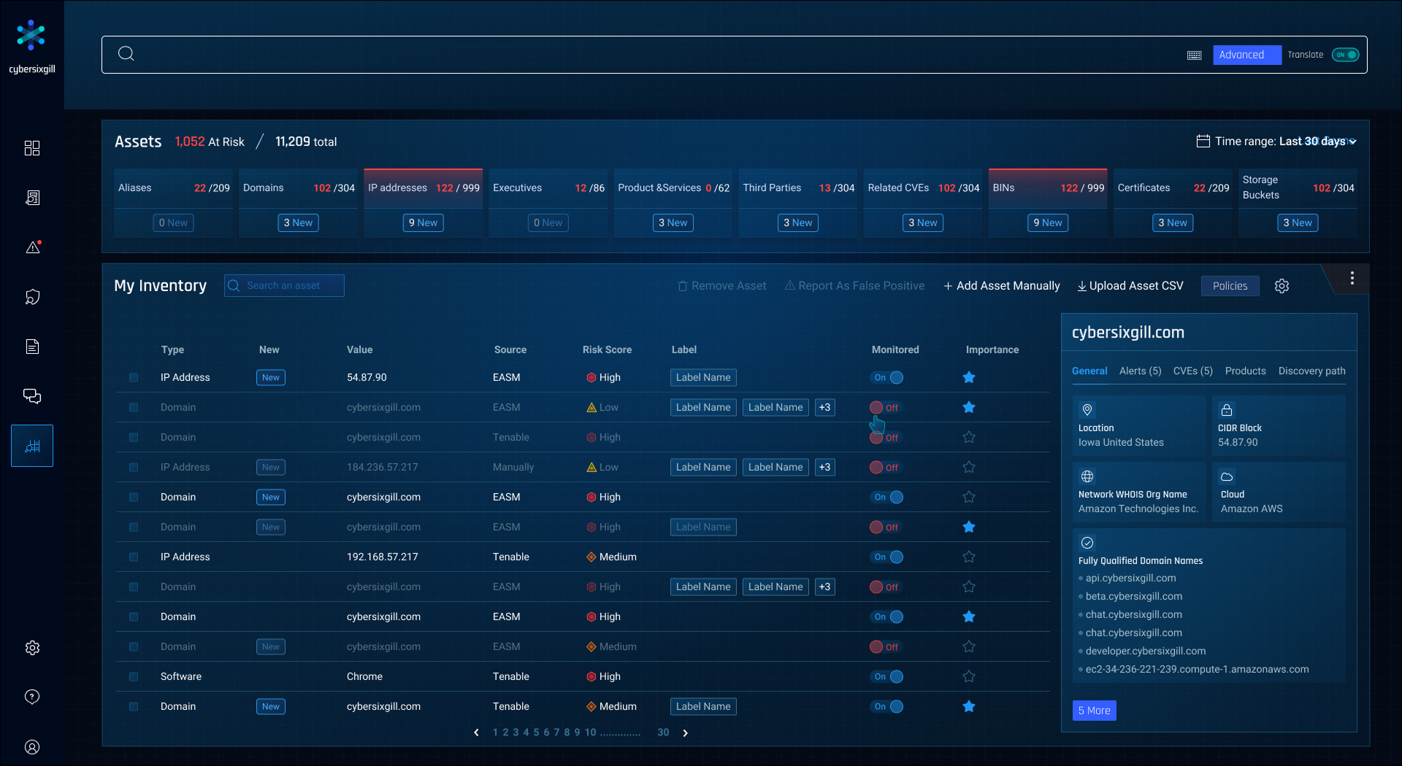Open the Discovery path tab
The height and width of the screenshot is (766, 1402).
pos(1311,371)
